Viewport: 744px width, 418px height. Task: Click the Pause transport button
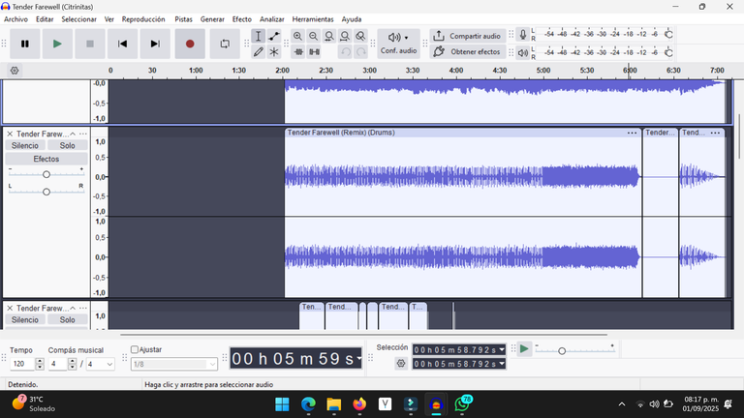[x=24, y=44]
